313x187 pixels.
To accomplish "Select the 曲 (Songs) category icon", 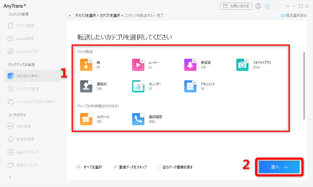I will tap(85, 64).
